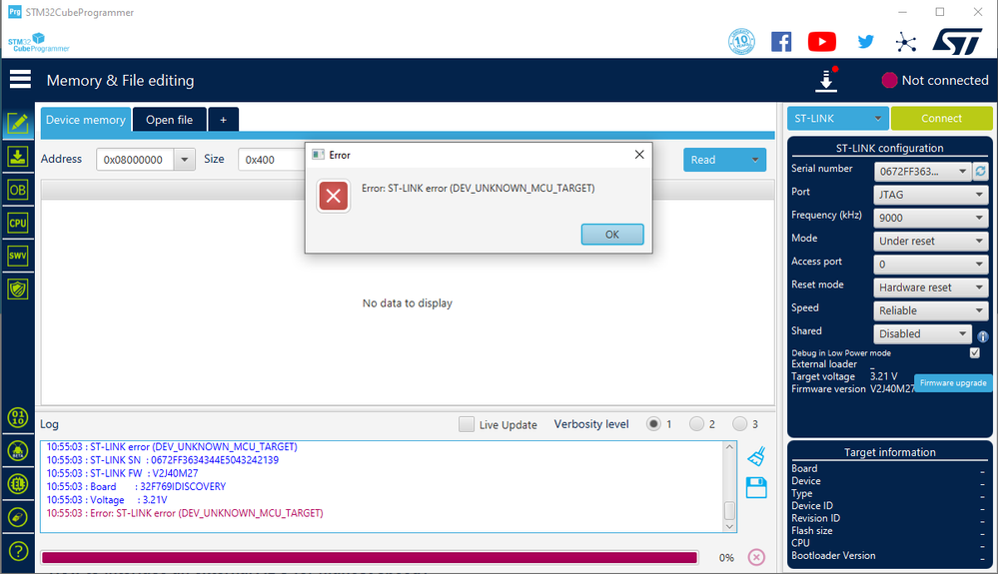Open the Port JTAG dropdown

pos(930,195)
